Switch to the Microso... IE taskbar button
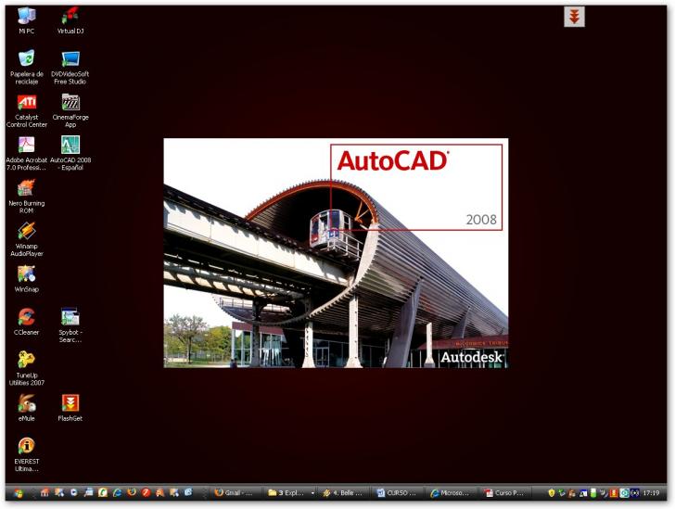This screenshot has height=509, width=675. pyautogui.click(x=452, y=492)
